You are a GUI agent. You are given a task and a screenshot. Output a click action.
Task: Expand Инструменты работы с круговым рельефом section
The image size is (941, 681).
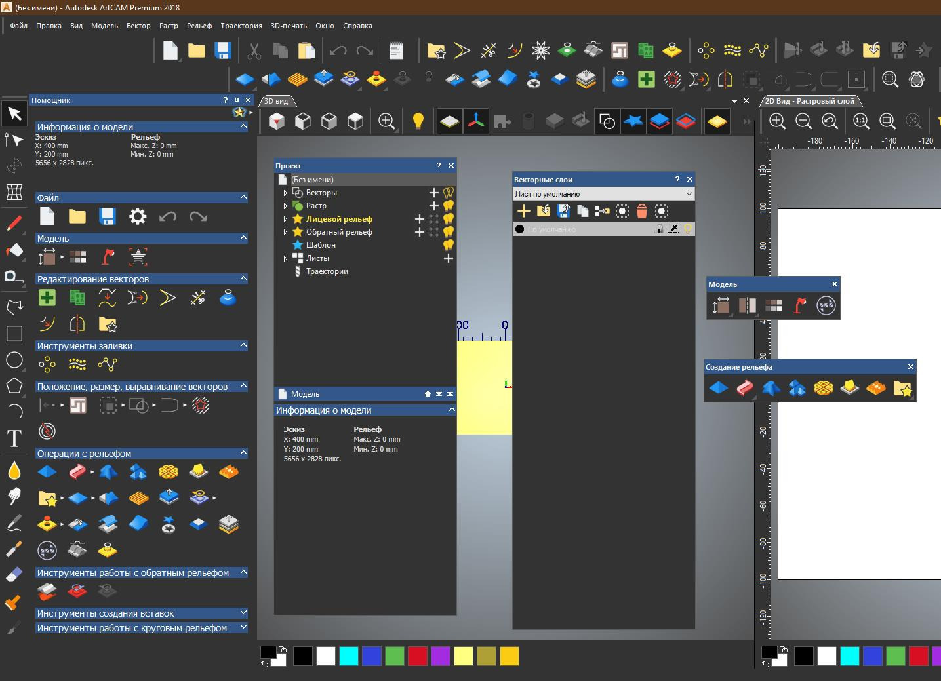243,627
